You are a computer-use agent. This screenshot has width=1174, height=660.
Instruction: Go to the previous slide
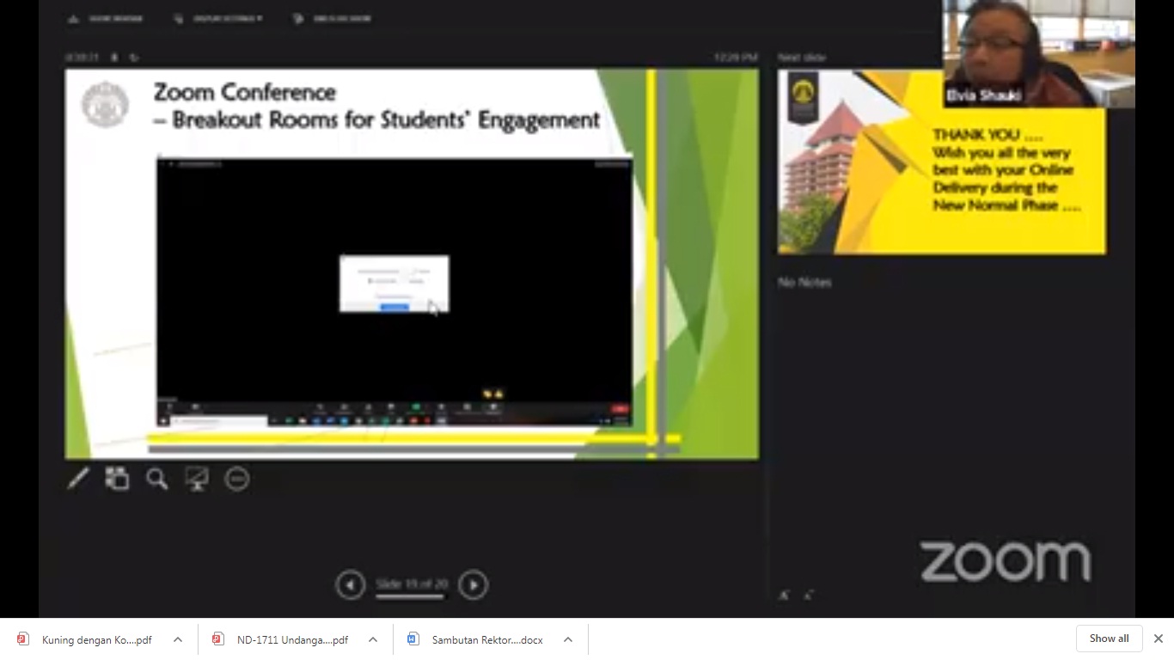(x=350, y=585)
